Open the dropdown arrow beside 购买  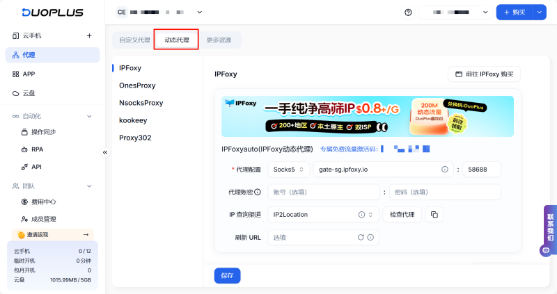pos(540,12)
